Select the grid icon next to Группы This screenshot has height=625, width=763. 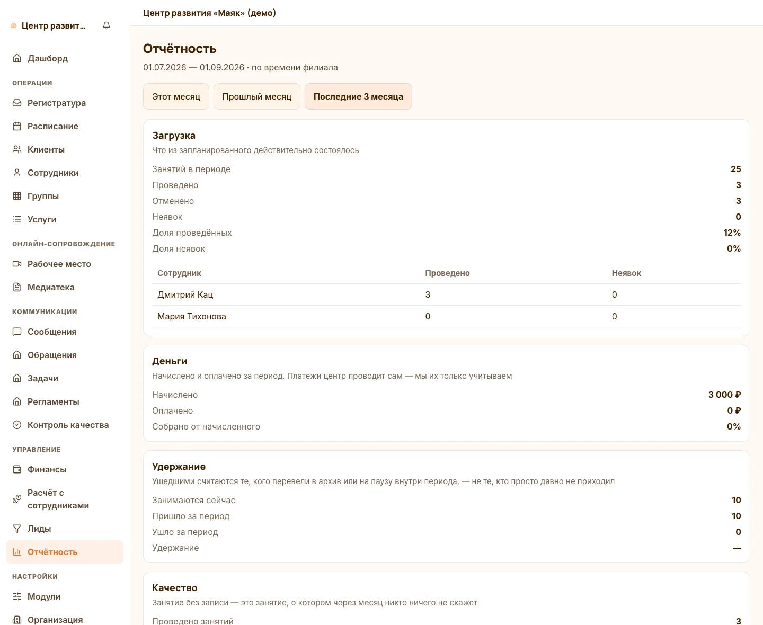(x=17, y=196)
